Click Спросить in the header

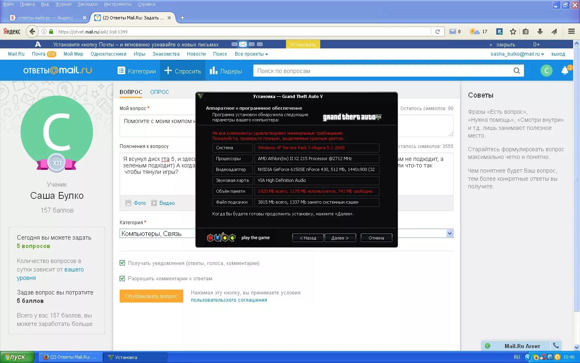(x=183, y=71)
